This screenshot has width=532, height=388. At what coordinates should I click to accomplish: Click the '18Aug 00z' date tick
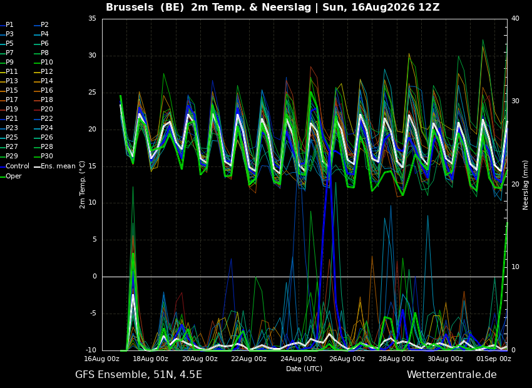(151, 359)
